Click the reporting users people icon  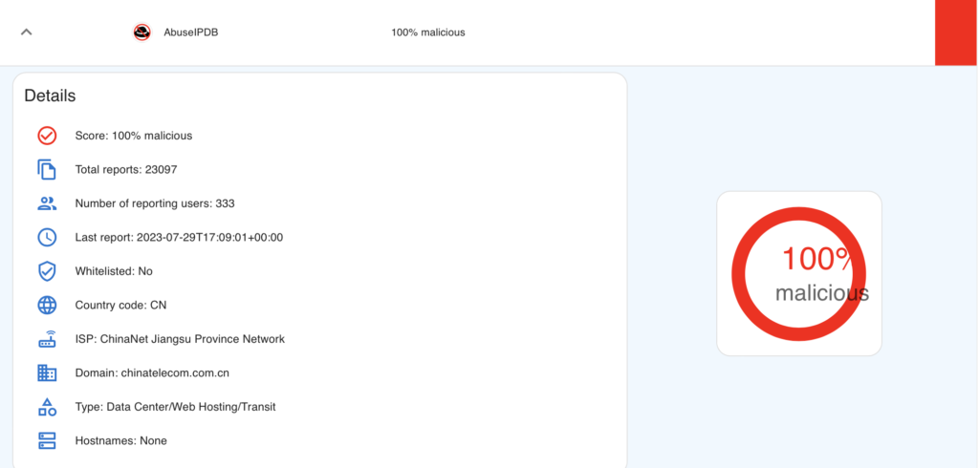click(x=47, y=203)
